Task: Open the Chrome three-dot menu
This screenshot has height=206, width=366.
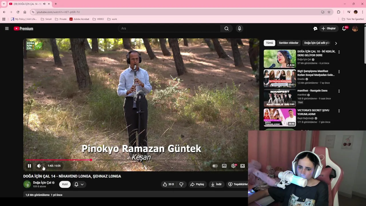Action: coord(362,12)
